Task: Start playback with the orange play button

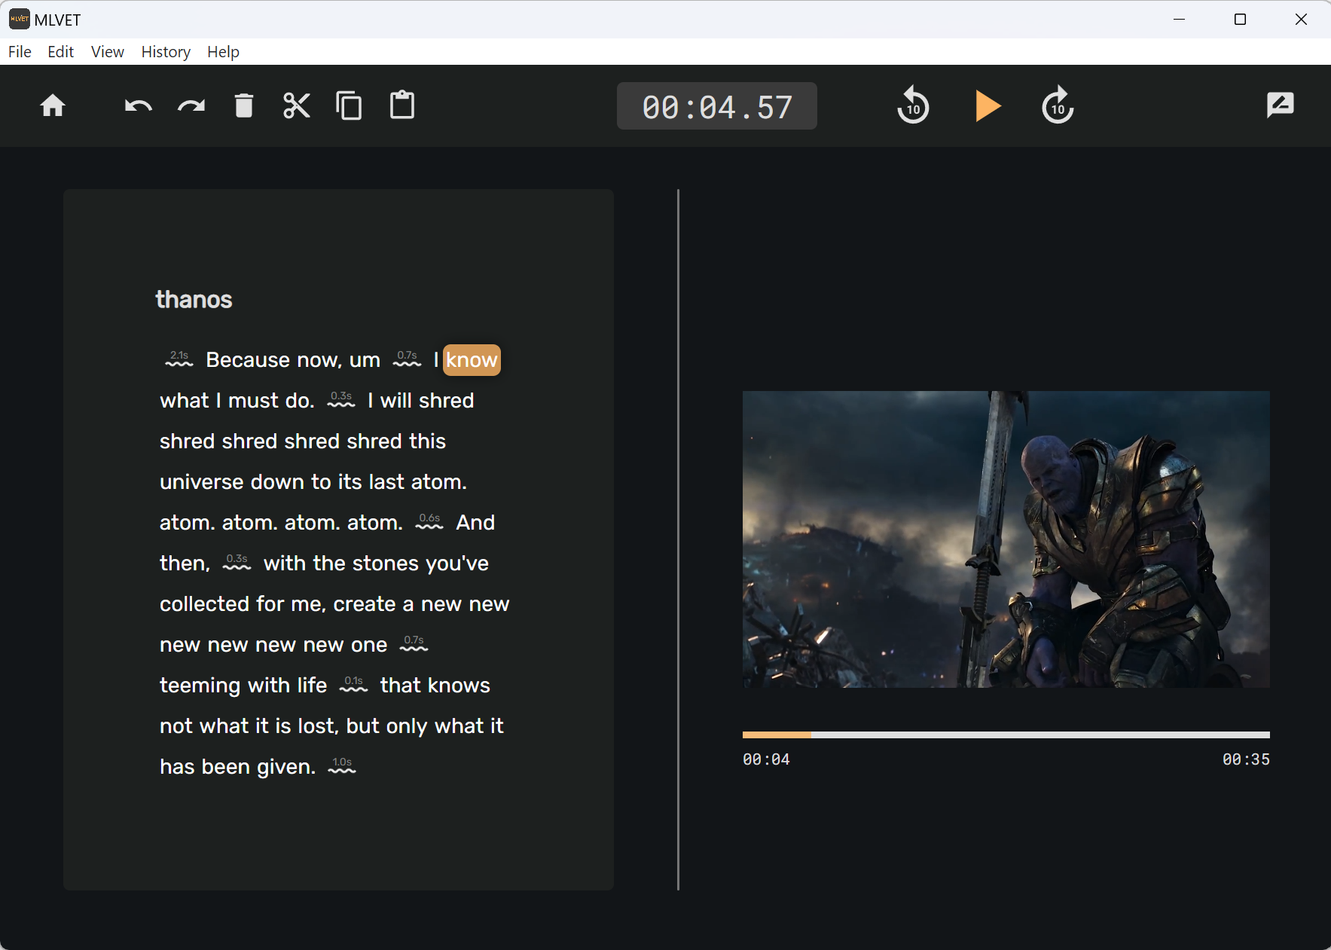Action: click(988, 105)
